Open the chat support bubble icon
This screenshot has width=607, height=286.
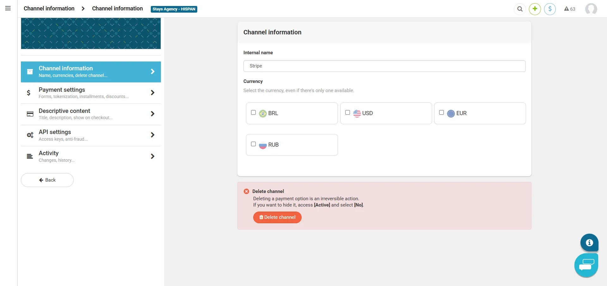click(586, 265)
